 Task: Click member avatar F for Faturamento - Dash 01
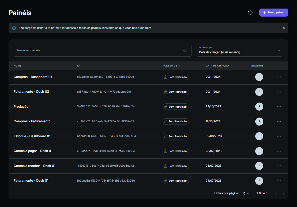259,181
